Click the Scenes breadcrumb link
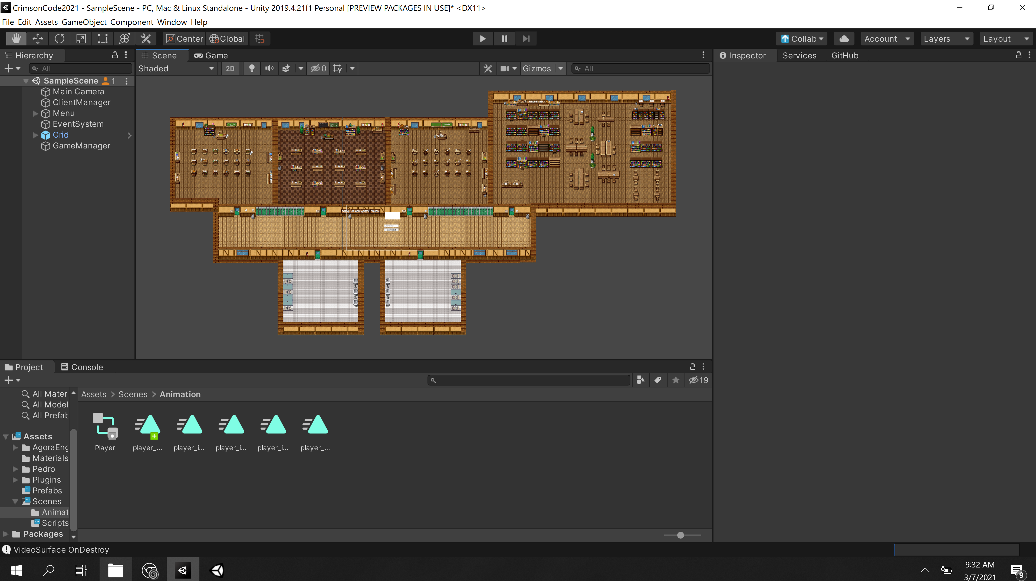This screenshot has height=581, width=1036. (133, 394)
